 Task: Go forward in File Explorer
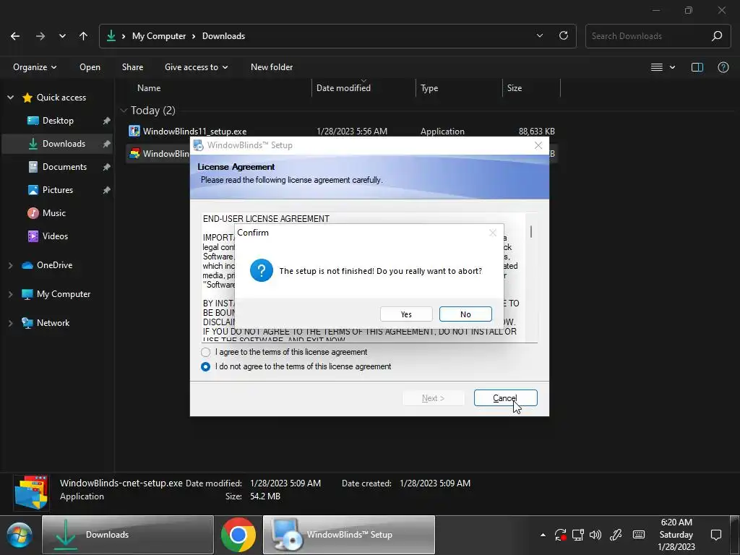[x=40, y=36]
